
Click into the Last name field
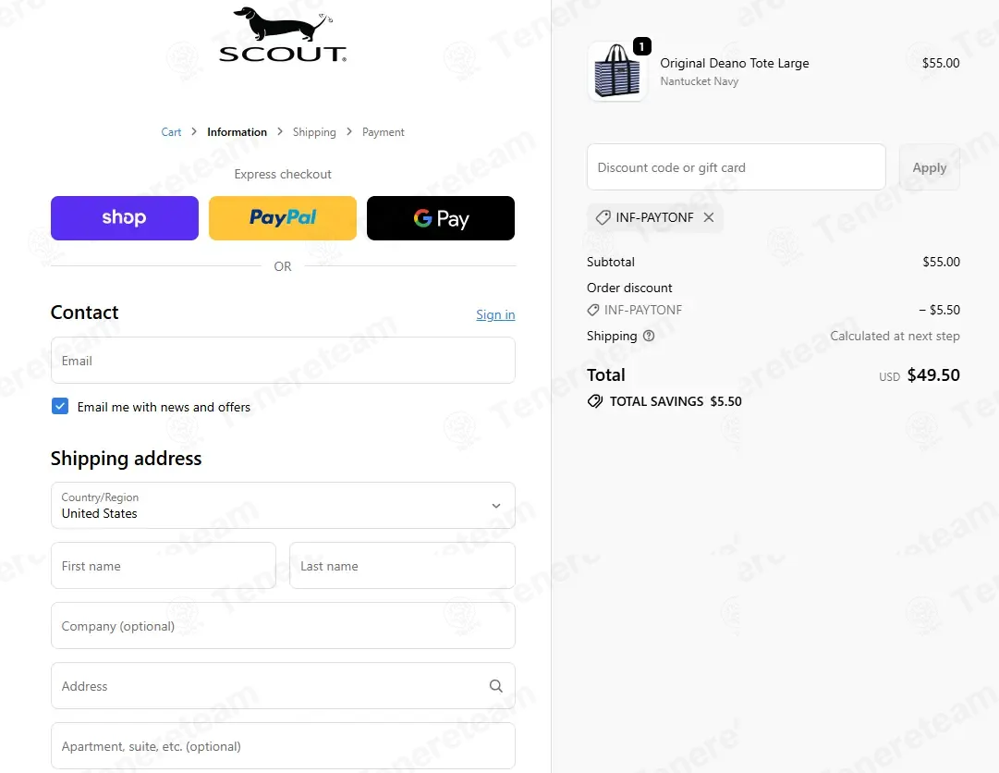point(402,566)
